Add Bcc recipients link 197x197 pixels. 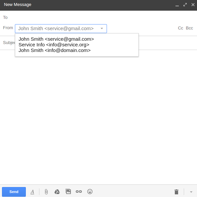tap(189, 28)
